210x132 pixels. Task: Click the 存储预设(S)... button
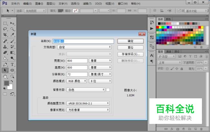click(x=131, y=54)
